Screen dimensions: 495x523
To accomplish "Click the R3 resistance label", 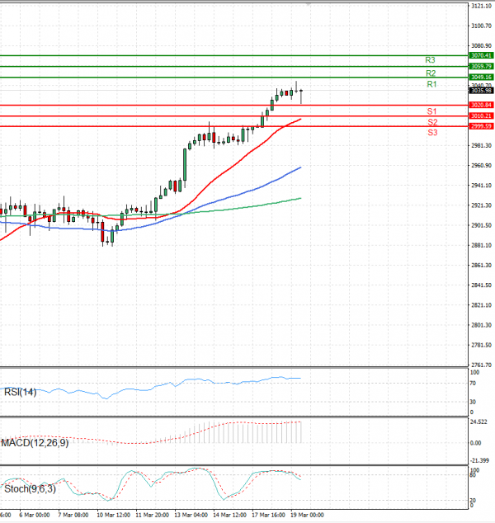I will (x=430, y=60).
